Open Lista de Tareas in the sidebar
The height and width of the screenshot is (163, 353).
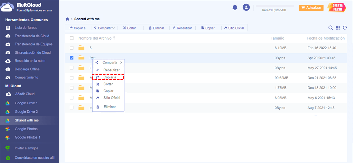tap(26, 28)
